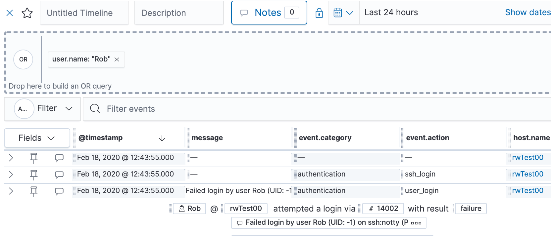Click authentication category in the ssh_login row
Viewport: 551px width, 236px height.
tap(322, 174)
